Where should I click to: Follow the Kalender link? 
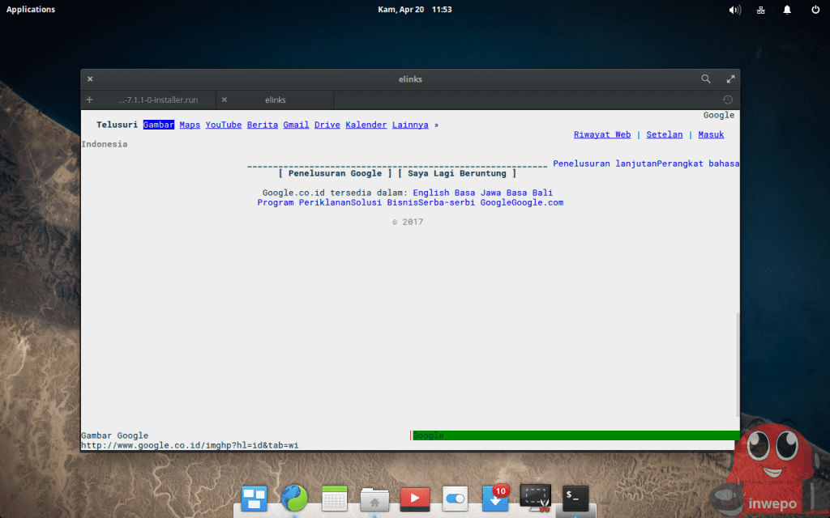tap(366, 125)
